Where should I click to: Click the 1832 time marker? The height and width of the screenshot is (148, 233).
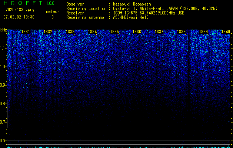point(48,32)
